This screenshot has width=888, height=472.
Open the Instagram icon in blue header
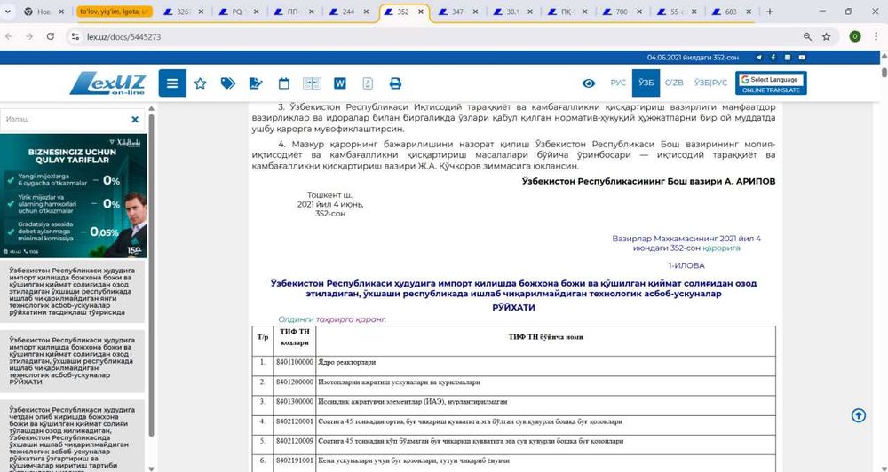tap(788, 57)
